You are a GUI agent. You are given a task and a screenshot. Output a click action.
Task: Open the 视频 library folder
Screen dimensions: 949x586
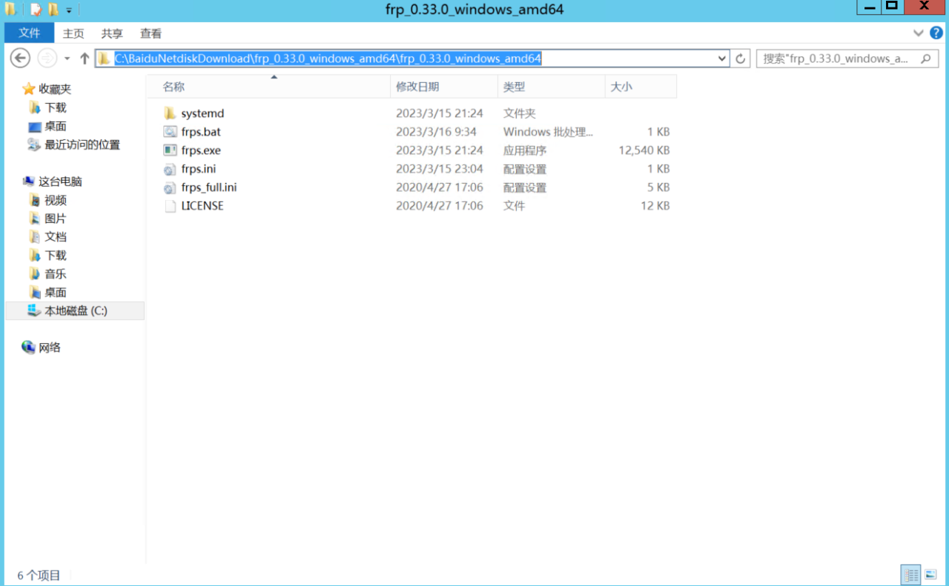click(x=56, y=200)
